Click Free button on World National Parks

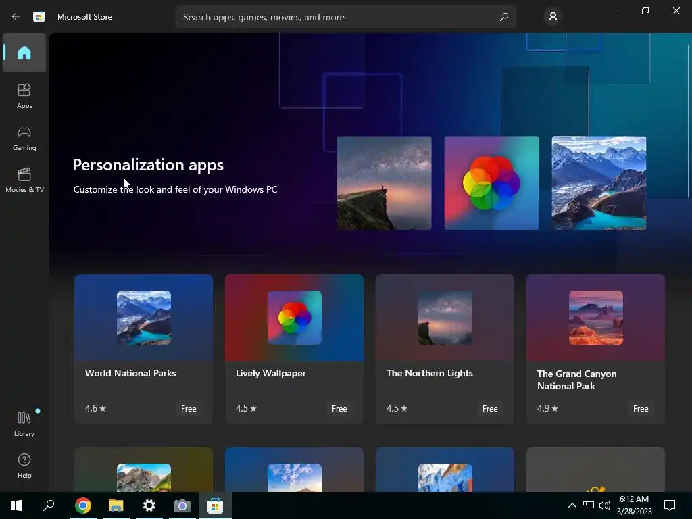[189, 409]
